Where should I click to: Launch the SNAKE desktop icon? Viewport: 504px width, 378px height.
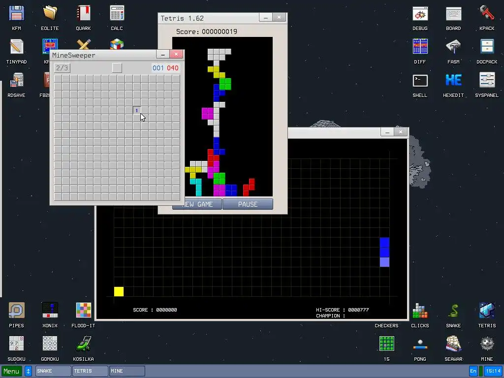tap(453, 315)
